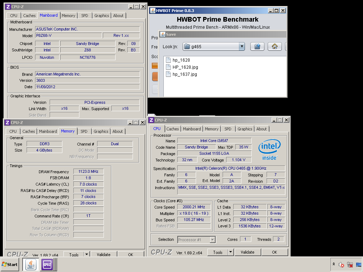This screenshot has height=272, width=363.
Task: Click the Java icon in HWBOT Prime title bar
Action: click(152, 10)
